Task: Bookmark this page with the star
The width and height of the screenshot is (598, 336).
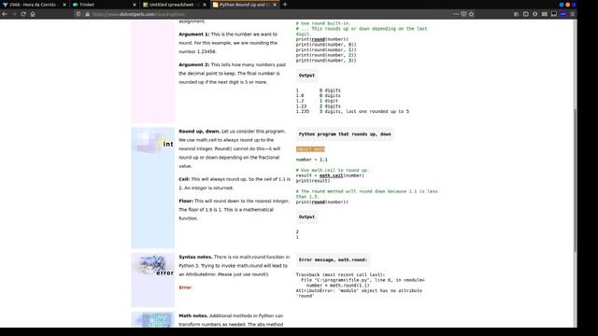Action: point(472,14)
